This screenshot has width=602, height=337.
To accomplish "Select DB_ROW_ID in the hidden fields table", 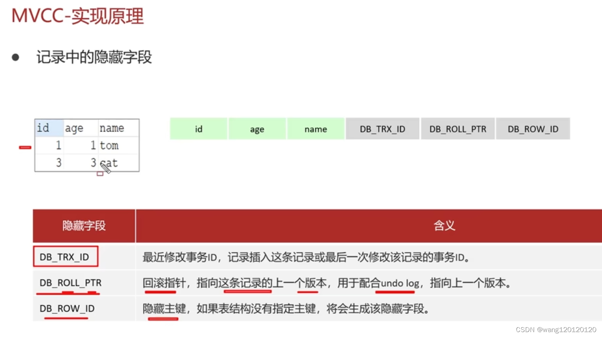I will click(67, 308).
